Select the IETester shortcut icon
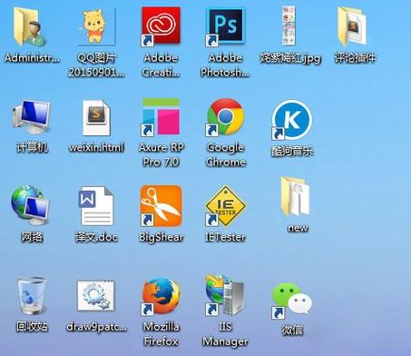411x356 pixels. 225,206
